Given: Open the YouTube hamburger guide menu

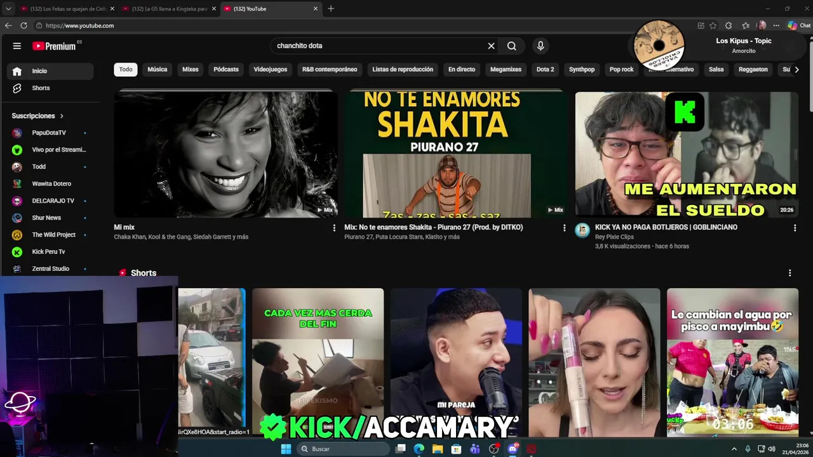Looking at the screenshot, I should 17,46.
